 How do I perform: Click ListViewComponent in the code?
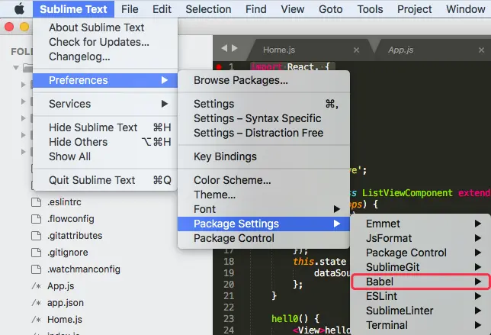[407, 193]
